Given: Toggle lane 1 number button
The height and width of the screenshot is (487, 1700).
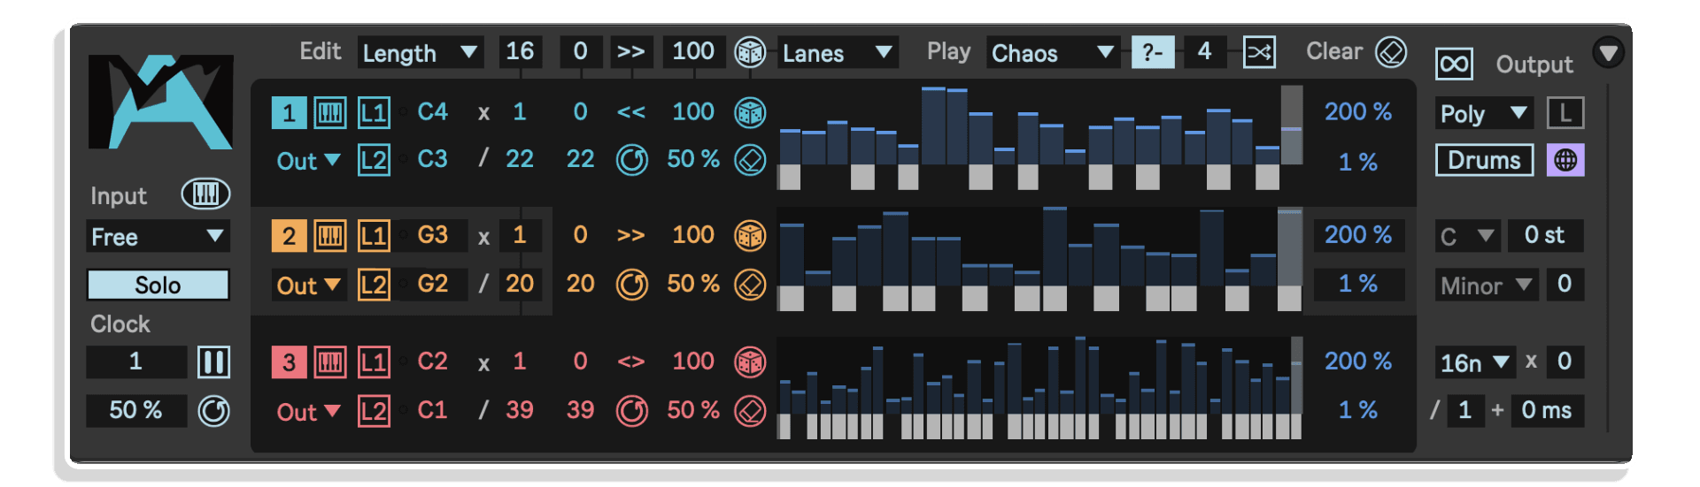Looking at the screenshot, I should (289, 113).
